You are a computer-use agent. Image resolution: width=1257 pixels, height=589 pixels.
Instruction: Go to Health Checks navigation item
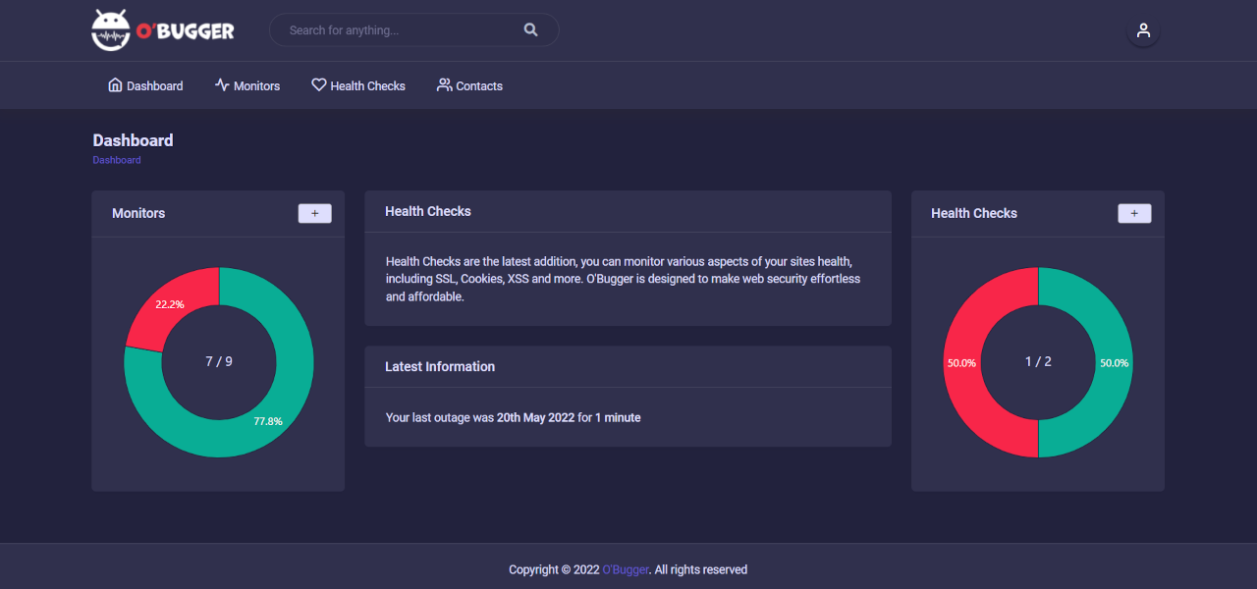(x=367, y=86)
